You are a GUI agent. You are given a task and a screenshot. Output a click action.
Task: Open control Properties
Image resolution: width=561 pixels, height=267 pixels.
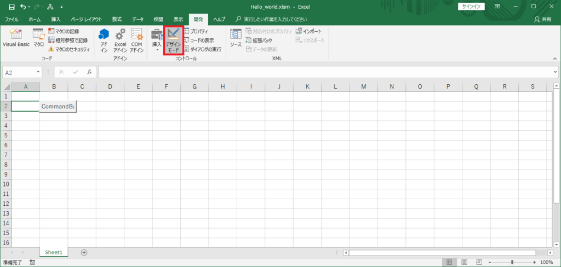pos(196,31)
